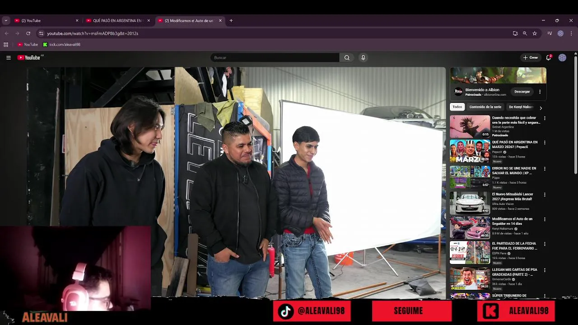Viewport: 578px width, 325px height.
Task: Open 'LLEGAN MIS CARTAS DE PSA' video title
Action: [515, 272]
